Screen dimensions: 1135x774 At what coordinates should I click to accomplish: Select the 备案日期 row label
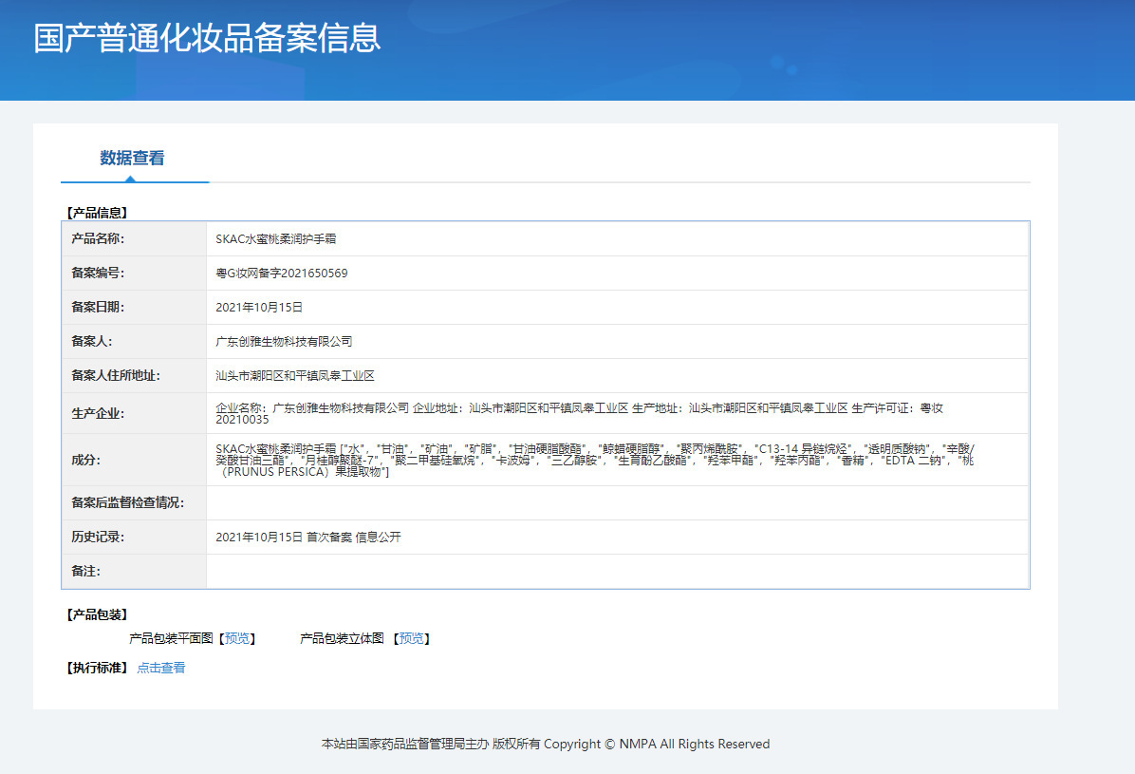point(98,307)
